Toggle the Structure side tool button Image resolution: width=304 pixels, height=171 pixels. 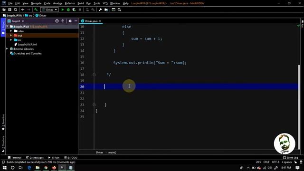coord(3,144)
